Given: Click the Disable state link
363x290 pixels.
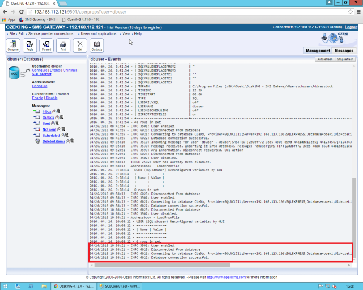Looking at the screenshot, I should 52,98.
